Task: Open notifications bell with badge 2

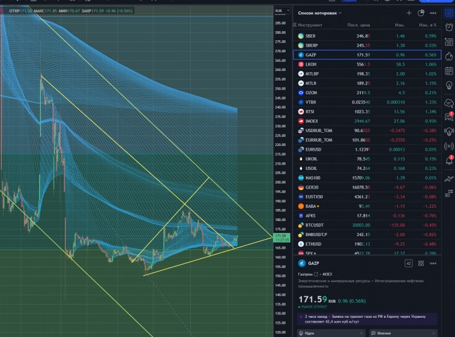Action: tap(448, 160)
